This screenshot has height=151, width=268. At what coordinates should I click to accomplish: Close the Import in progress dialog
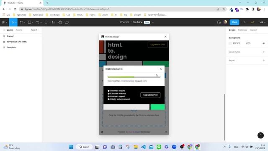[x=161, y=69]
